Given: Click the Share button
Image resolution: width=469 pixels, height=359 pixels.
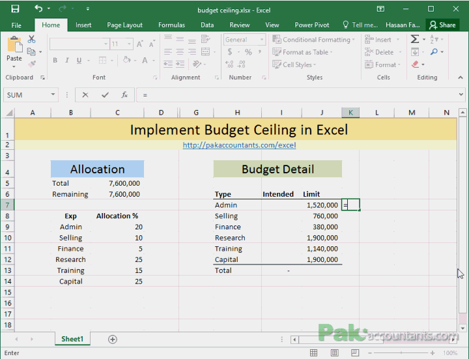Looking at the screenshot, I should point(442,25).
